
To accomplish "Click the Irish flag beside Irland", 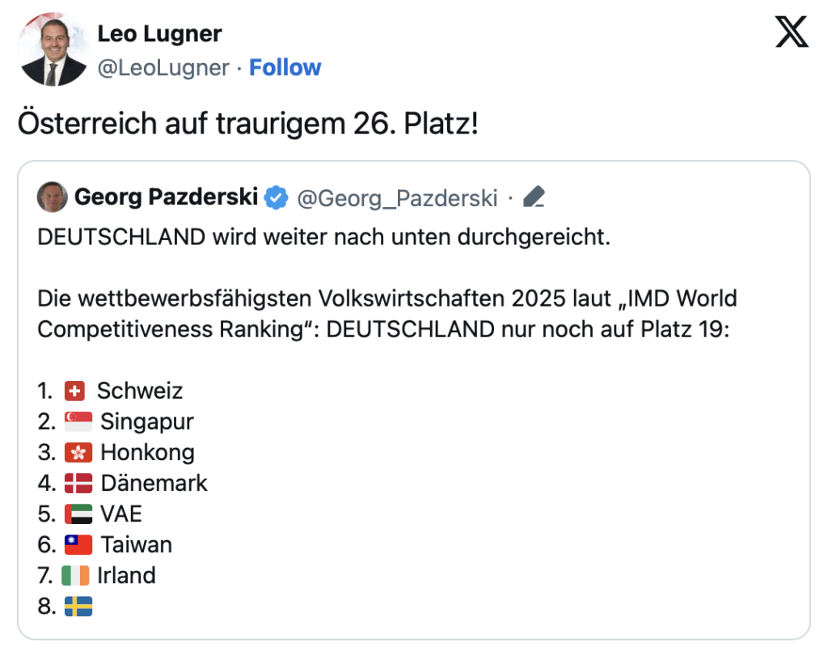I will tap(75, 575).
